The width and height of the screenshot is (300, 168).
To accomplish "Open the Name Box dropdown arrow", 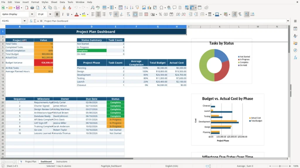I will point(25,21).
